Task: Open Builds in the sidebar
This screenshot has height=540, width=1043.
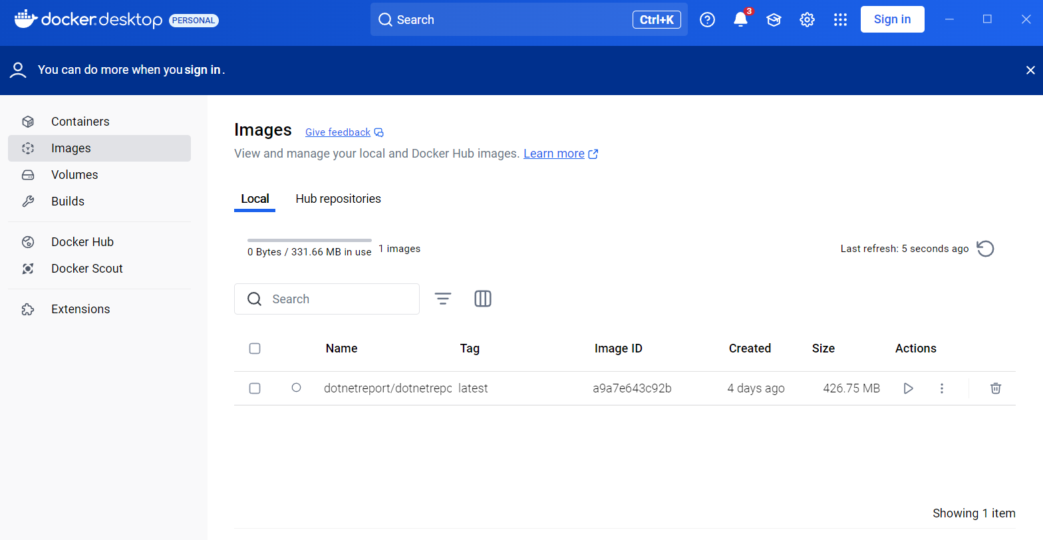Action: 99,202
